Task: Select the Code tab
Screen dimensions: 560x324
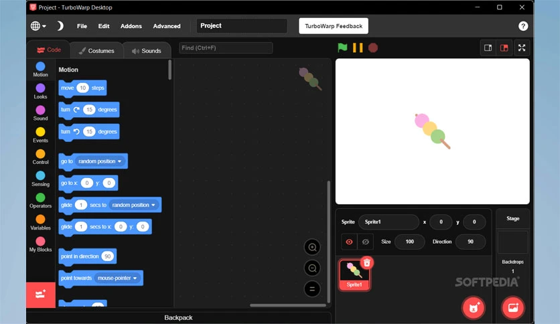Action: point(49,50)
